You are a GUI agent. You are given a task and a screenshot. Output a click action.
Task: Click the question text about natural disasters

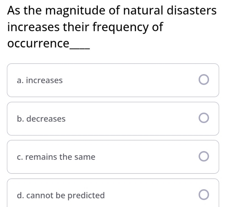[x=112, y=27]
